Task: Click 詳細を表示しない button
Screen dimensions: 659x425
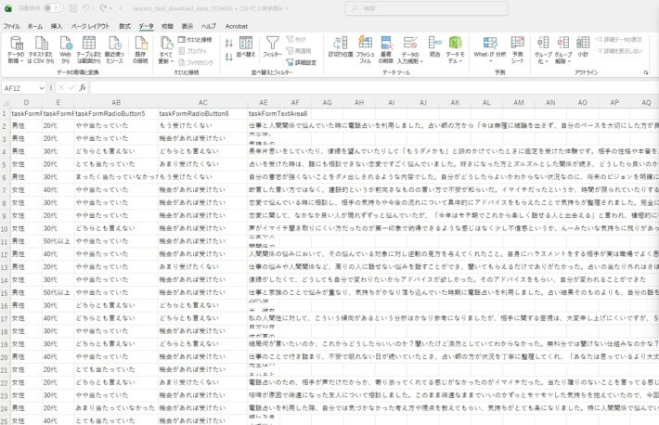Action: point(619,51)
